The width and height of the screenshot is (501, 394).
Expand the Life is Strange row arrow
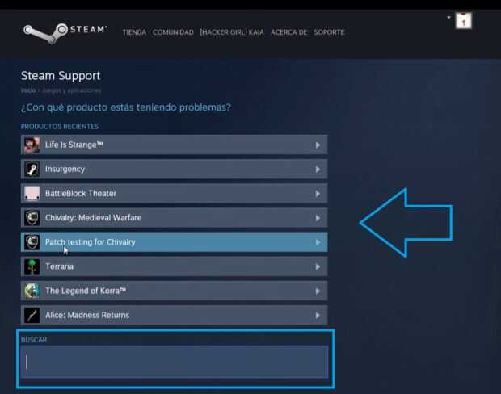pyautogui.click(x=318, y=145)
